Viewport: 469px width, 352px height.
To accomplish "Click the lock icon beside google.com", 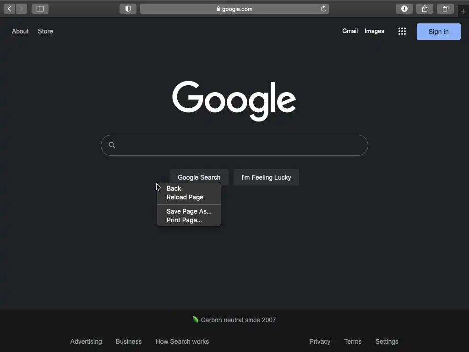I will (218, 9).
